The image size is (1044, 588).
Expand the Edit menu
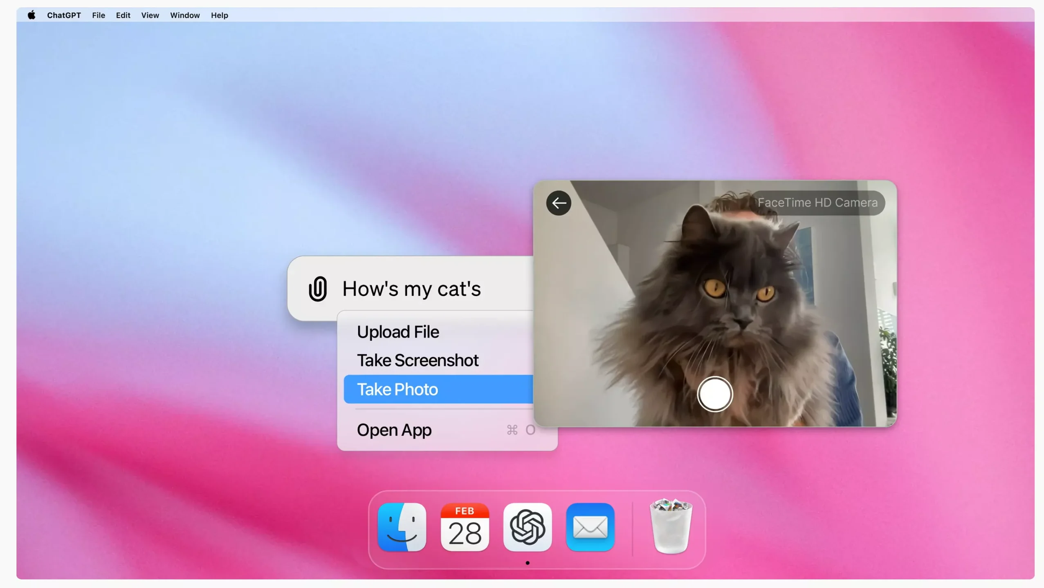click(x=123, y=15)
